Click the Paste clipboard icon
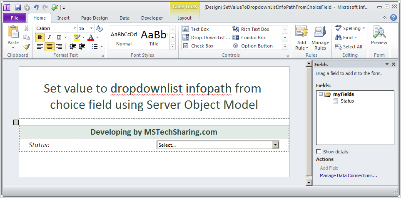This screenshot has height=198, width=401. [x=13, y=32]
